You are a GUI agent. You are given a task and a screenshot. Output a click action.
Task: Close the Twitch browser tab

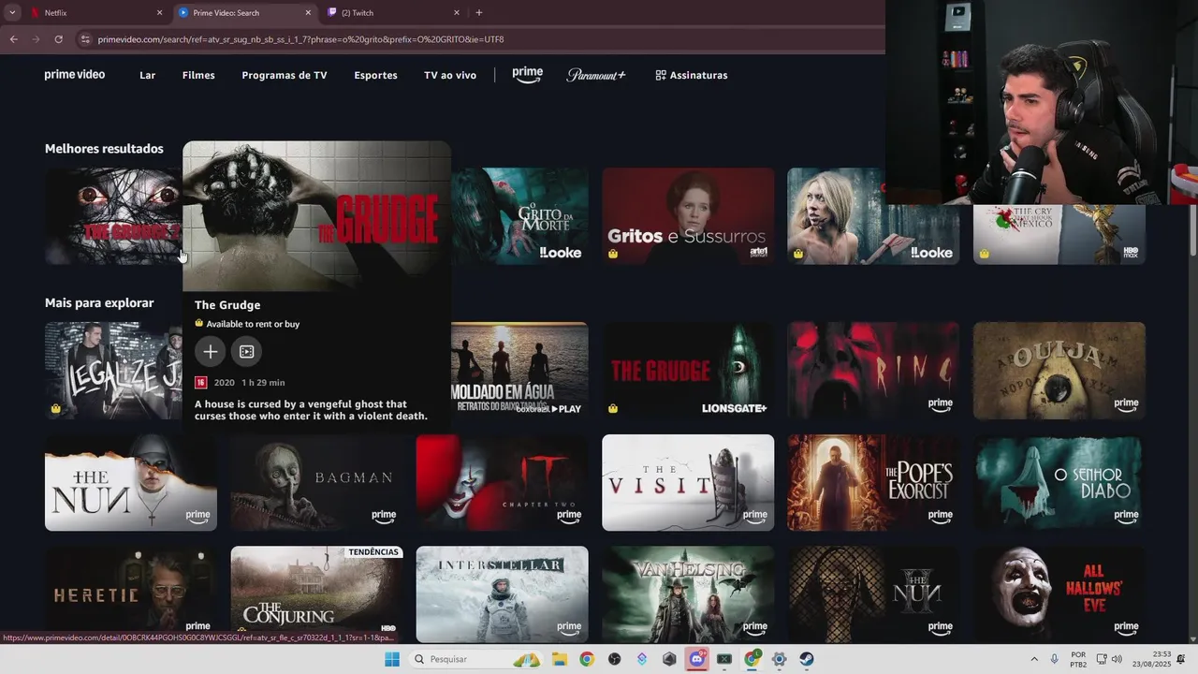tap(457, 13)
